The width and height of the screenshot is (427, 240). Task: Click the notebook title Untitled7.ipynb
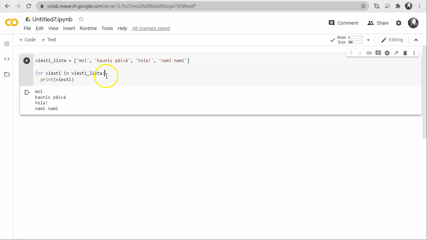[52, 19]
